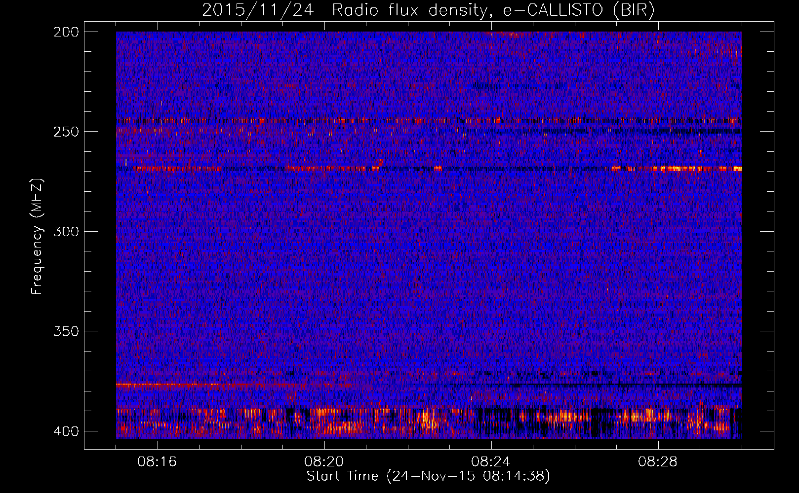Click the 'Start Time (24-Nov-15 08:14:38)' x-axis label

(x=428, y=476)
